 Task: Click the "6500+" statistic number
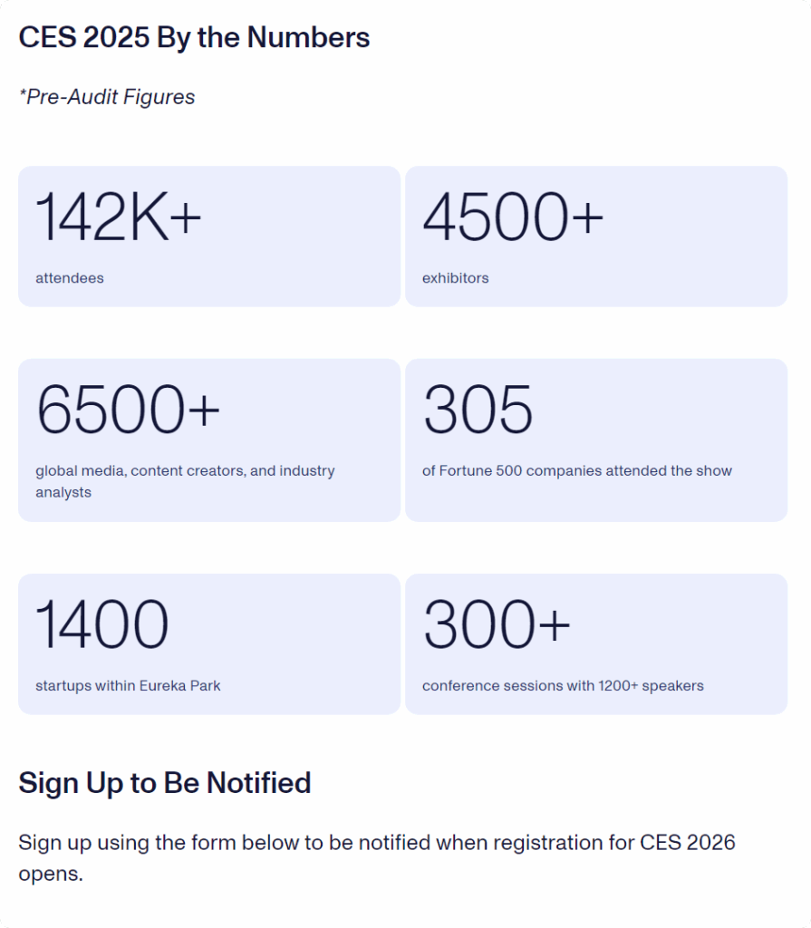click(x=128, y=410)
